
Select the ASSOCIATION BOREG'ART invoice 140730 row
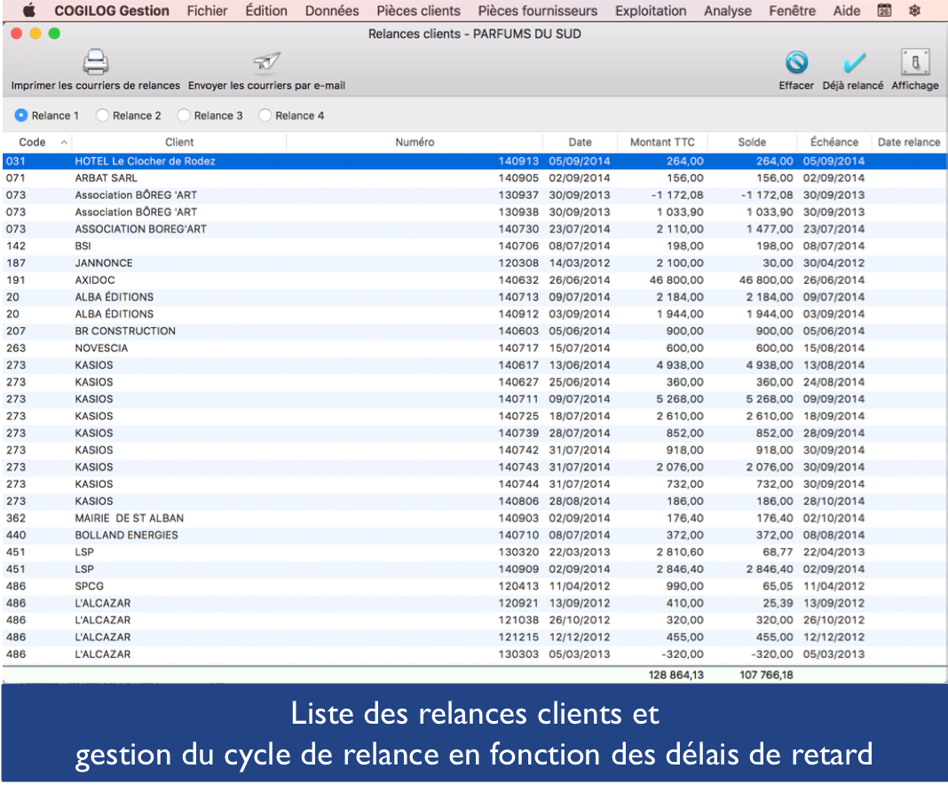click(x=474, y=230)
